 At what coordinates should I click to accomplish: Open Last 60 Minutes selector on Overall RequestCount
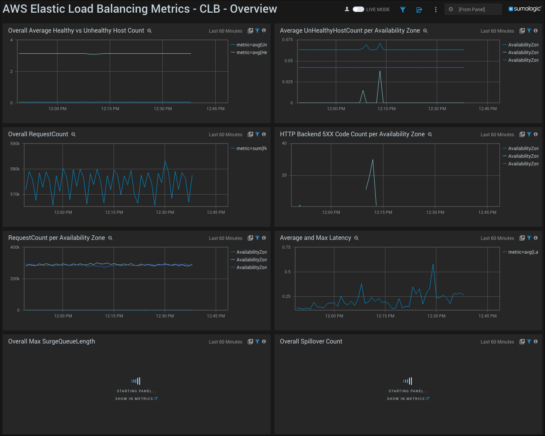(x=225, y=134)
